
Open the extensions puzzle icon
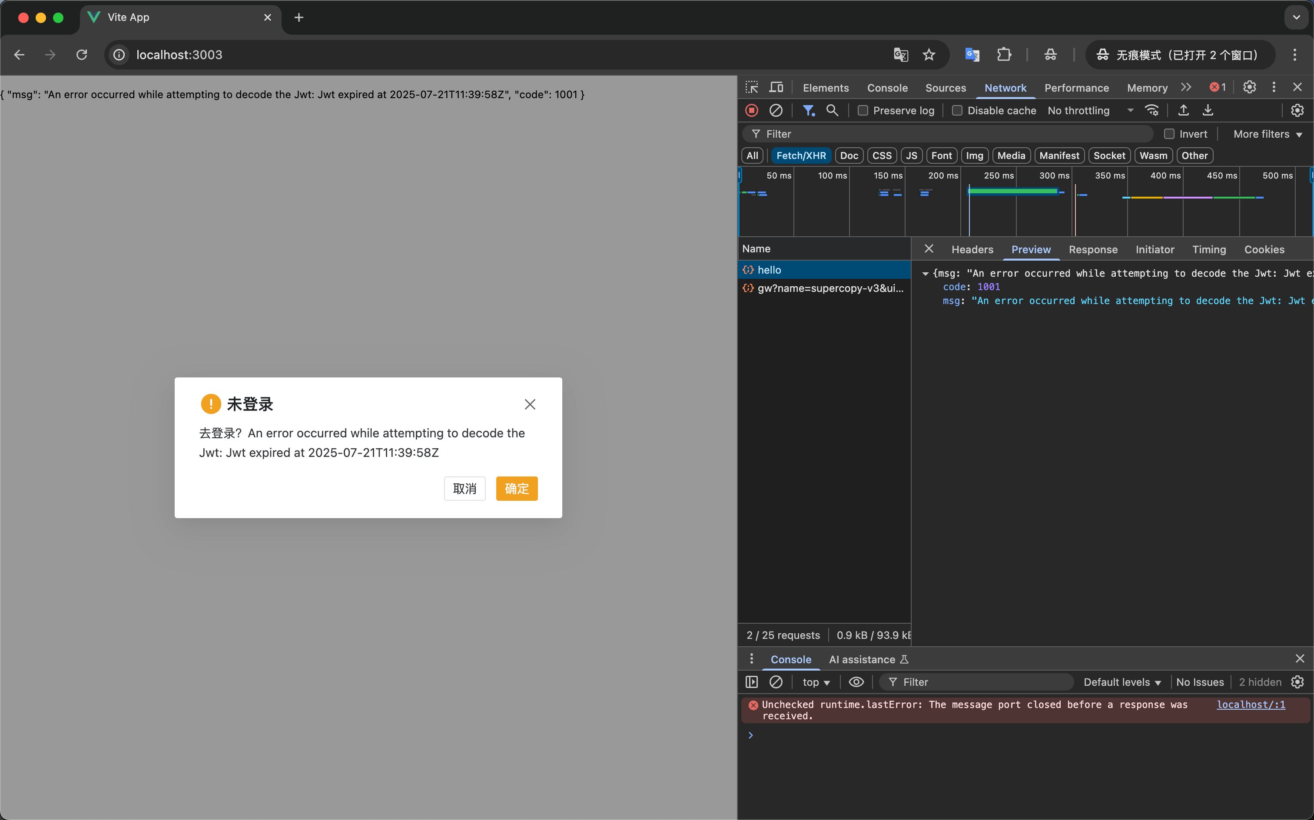pyautogui.click(x=1004, y=55)
